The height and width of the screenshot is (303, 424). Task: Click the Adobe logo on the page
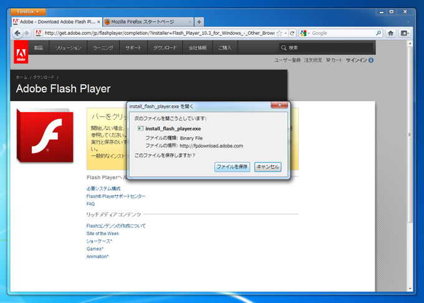[21, 52]
